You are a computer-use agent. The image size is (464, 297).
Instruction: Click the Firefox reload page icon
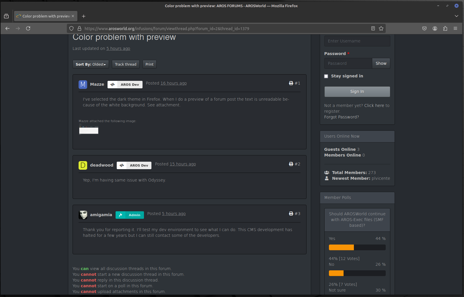(28, 28)
